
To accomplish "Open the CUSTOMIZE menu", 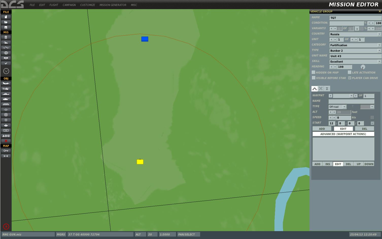I will pos(88,5).
